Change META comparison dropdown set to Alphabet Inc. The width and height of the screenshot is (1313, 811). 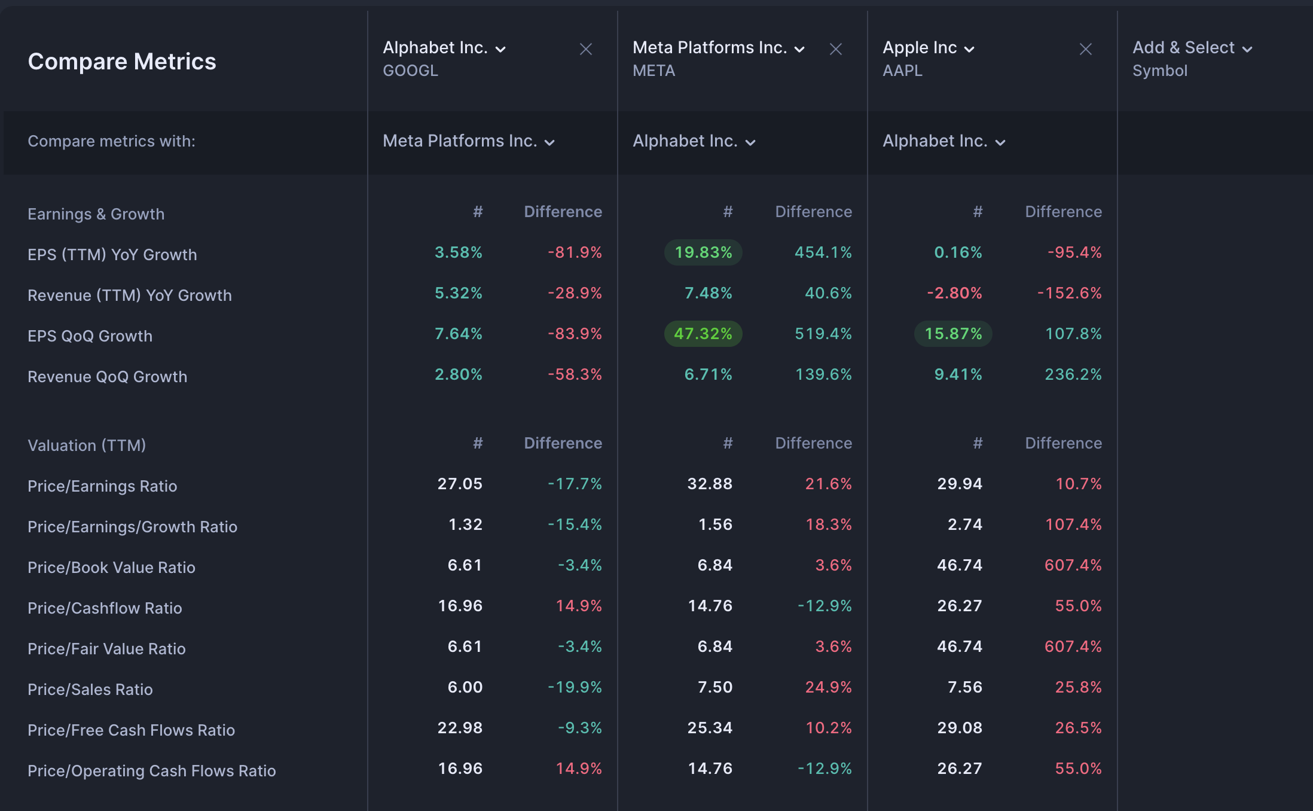click(694, 141)
